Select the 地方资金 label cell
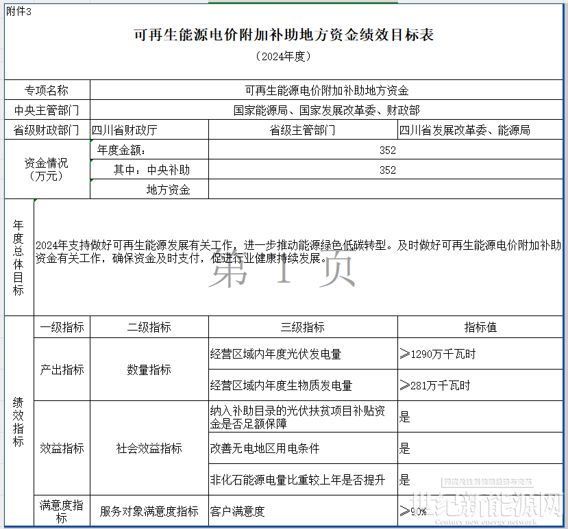This screenshot has height=529, width=568. tap(149, 189)
